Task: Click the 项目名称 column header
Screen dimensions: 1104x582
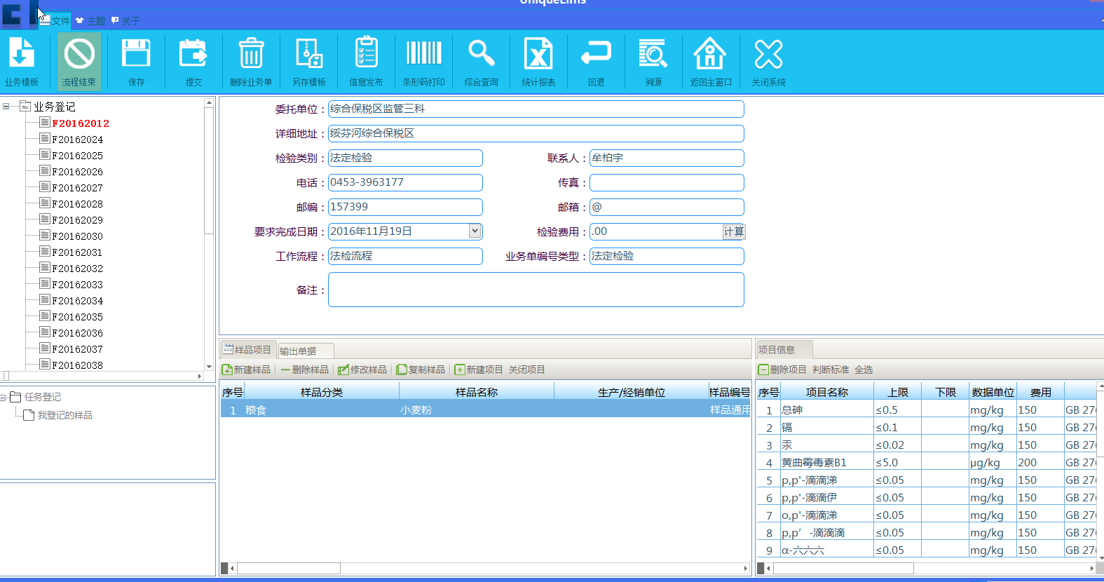Action: 827,392
